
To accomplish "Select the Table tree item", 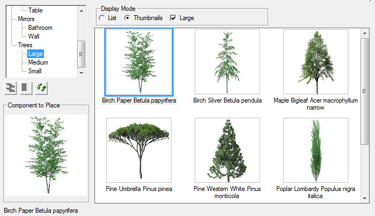I will [35, 10].
